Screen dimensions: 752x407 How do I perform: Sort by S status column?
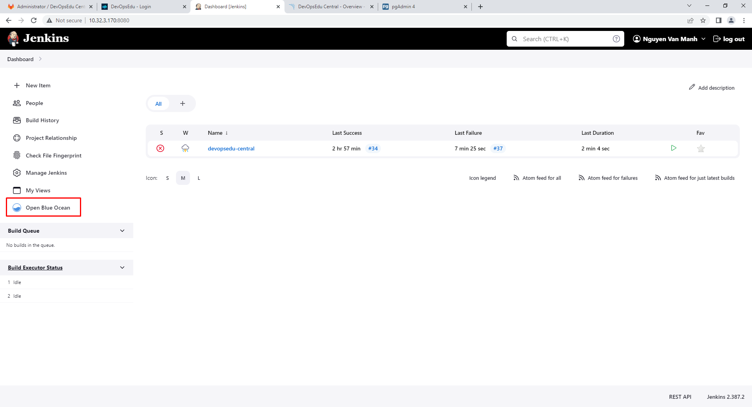click(161, 133)
